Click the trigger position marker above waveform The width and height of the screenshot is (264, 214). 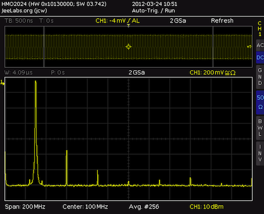129,25
